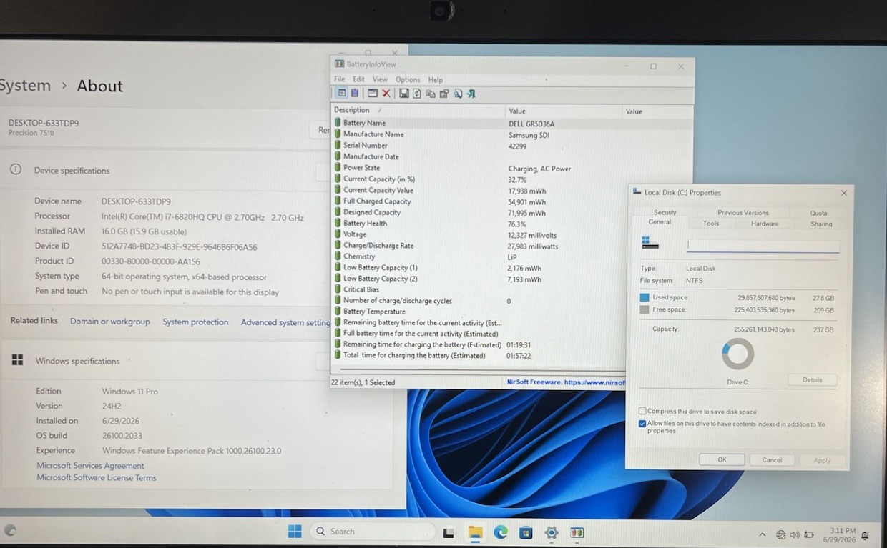887x548 pixels.
Task: Switch to the Previous Versions tab
Action: pyautogui.click(x=743, y=212)
